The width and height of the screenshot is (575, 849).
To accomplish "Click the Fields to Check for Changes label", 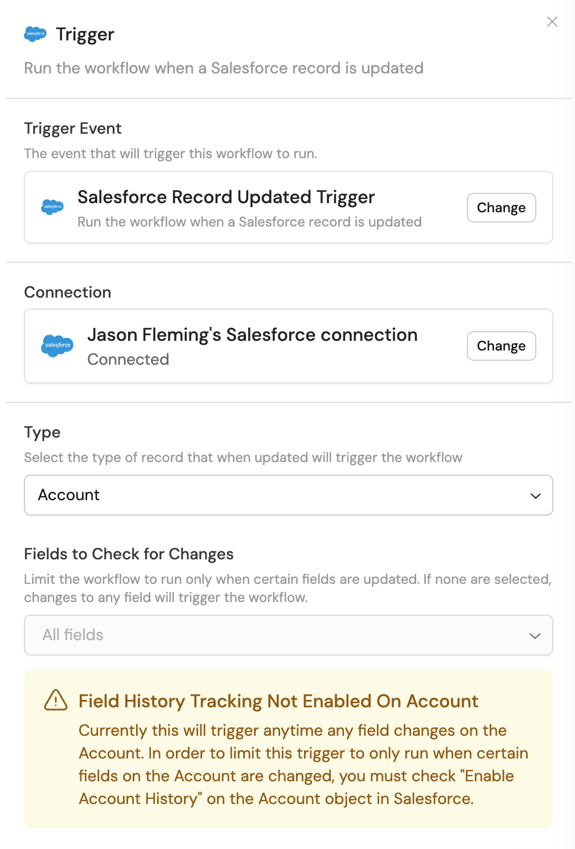I will 128,554.
